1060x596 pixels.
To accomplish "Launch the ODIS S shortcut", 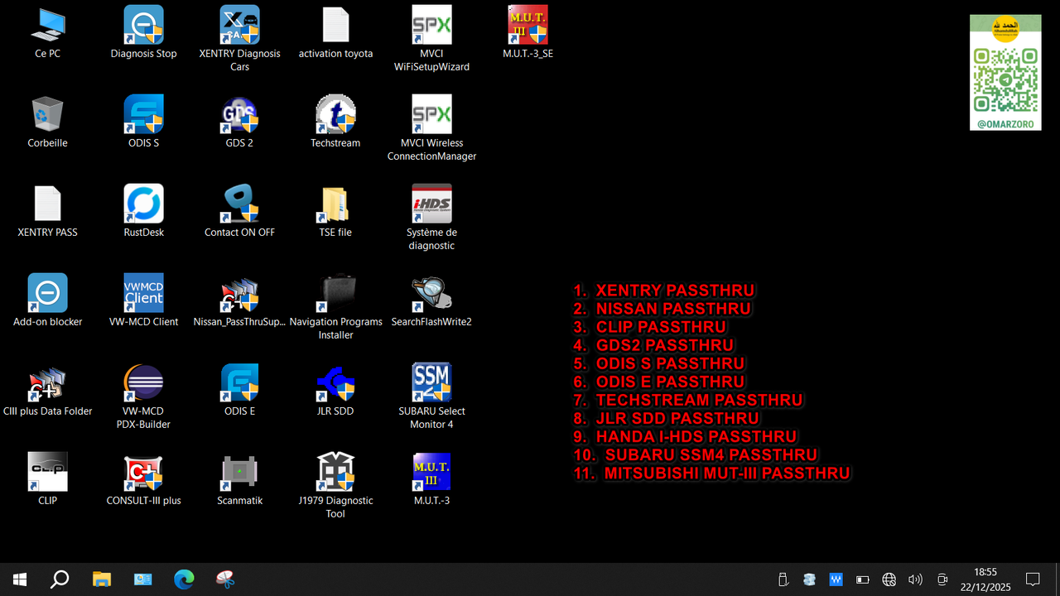I will click(x=143, y=123).
